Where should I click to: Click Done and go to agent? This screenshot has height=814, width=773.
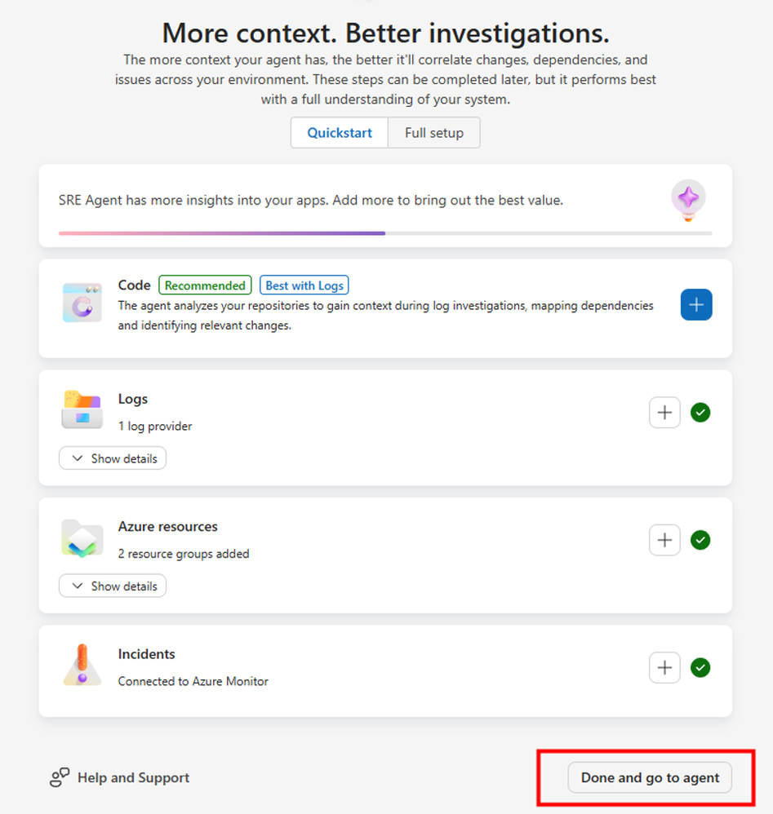[650, 777]
